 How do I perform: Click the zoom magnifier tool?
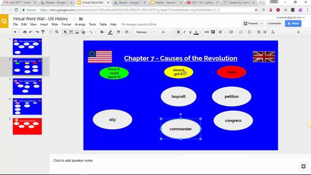(57, 32)
